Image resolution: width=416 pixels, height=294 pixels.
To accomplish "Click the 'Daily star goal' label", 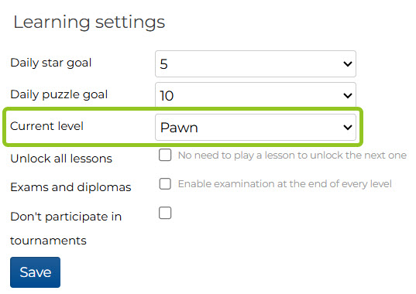I will pyautogui.click(x=50, y=63).
